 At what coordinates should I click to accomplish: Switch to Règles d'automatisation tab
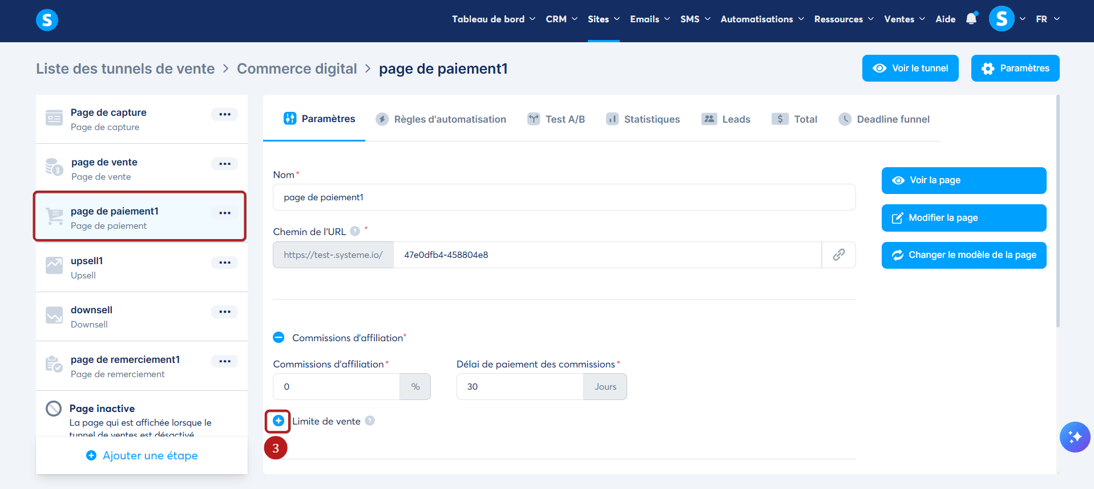441,119
